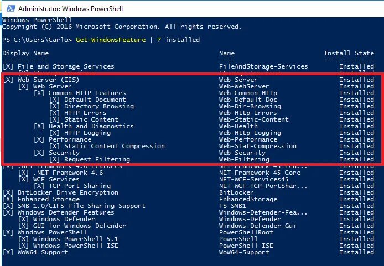Screen dimensions: 384x266
Task: Click the [X] mark beside Common HTTP Features
Action: pyautogui.click(x=39, y=93)
